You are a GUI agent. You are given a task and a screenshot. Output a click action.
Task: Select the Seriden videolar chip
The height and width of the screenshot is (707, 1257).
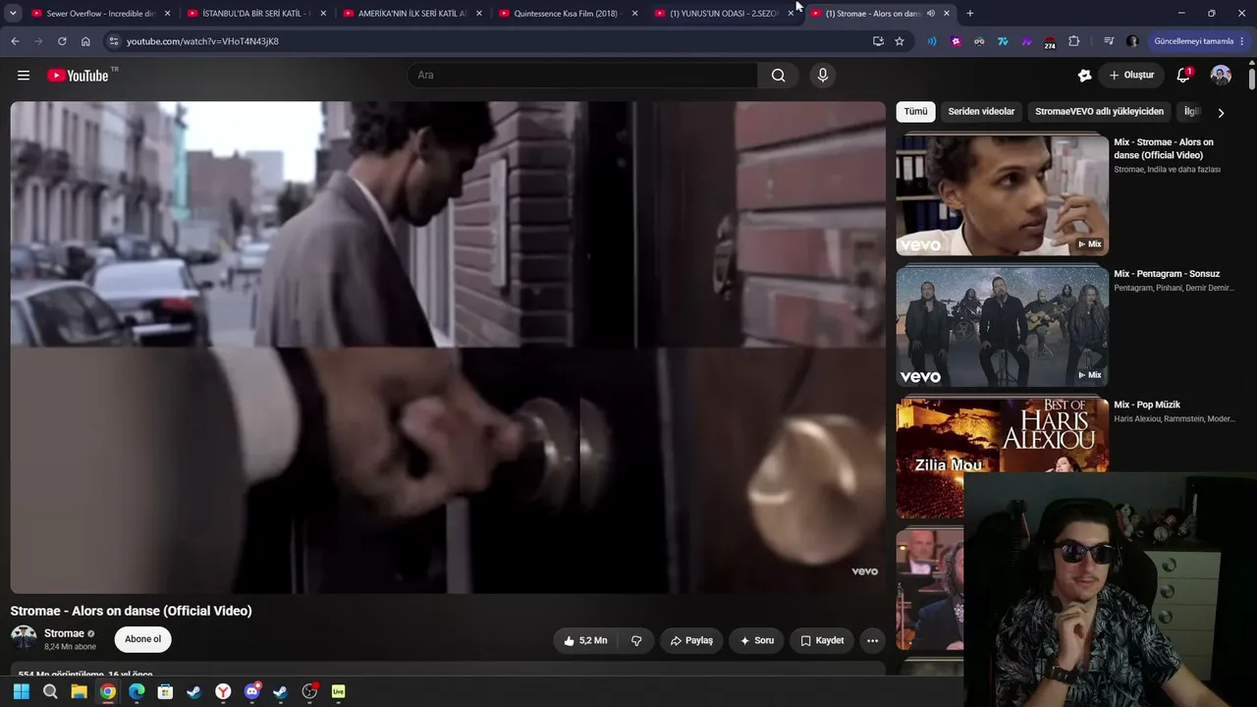point(981,112)
